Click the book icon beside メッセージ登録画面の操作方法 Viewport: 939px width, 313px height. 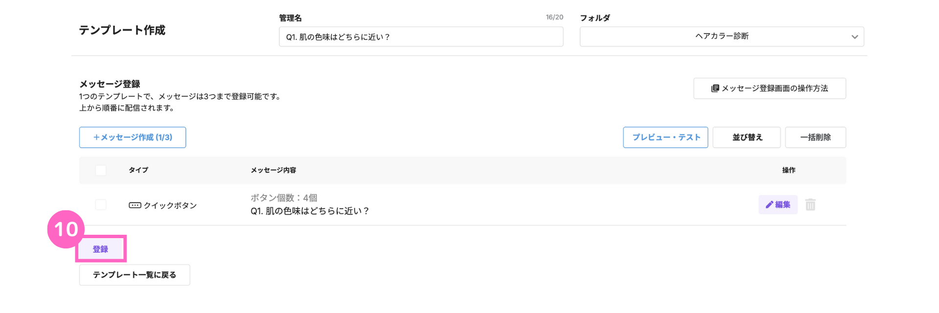[x=715, y=89]
